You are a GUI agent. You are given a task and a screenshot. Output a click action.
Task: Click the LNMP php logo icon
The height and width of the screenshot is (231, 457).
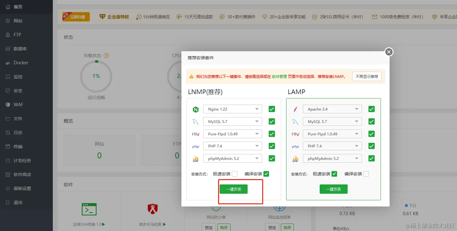pyautogui.click(x=195, y=147)
